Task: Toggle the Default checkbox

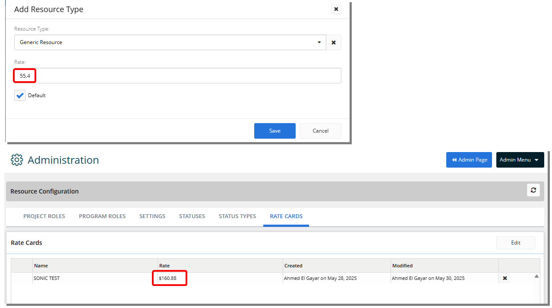Action: pos(20,95)
